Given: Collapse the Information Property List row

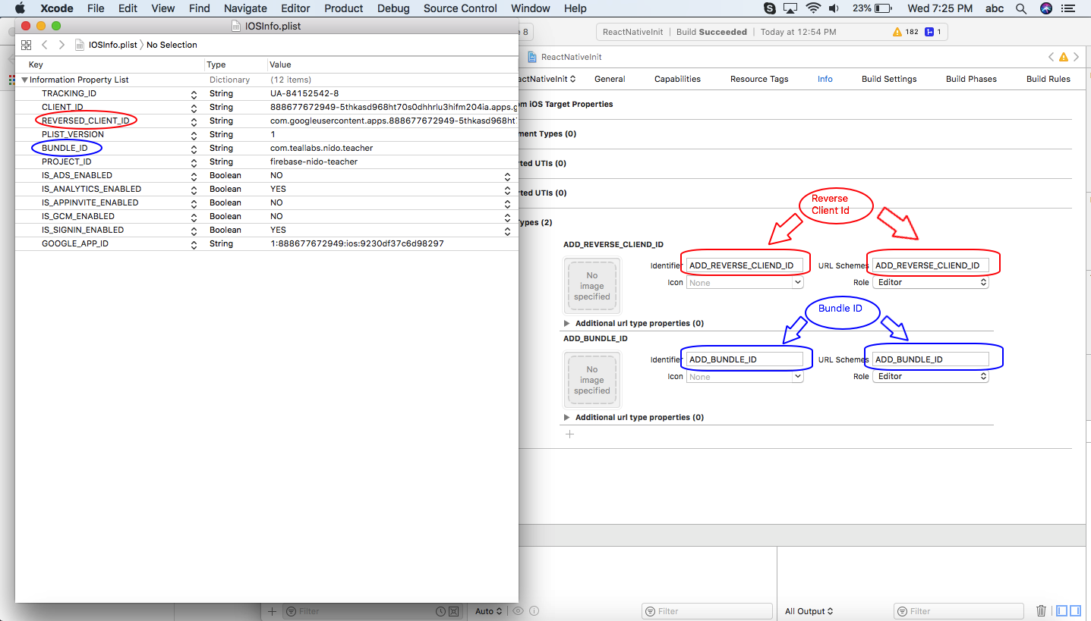Looking at the screenshot, I should [24, 80].
